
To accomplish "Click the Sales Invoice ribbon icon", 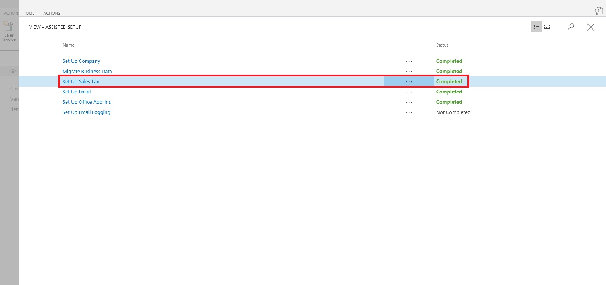I will 9,31.
